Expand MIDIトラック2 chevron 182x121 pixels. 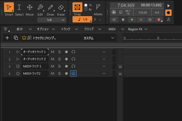104,73
